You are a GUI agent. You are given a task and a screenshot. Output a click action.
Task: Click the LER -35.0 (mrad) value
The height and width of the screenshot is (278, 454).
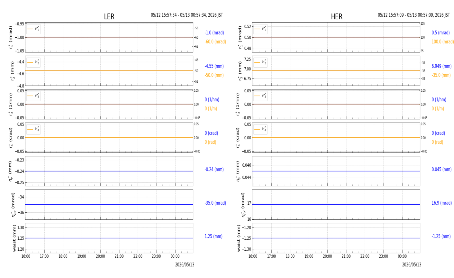pos(215,203)
